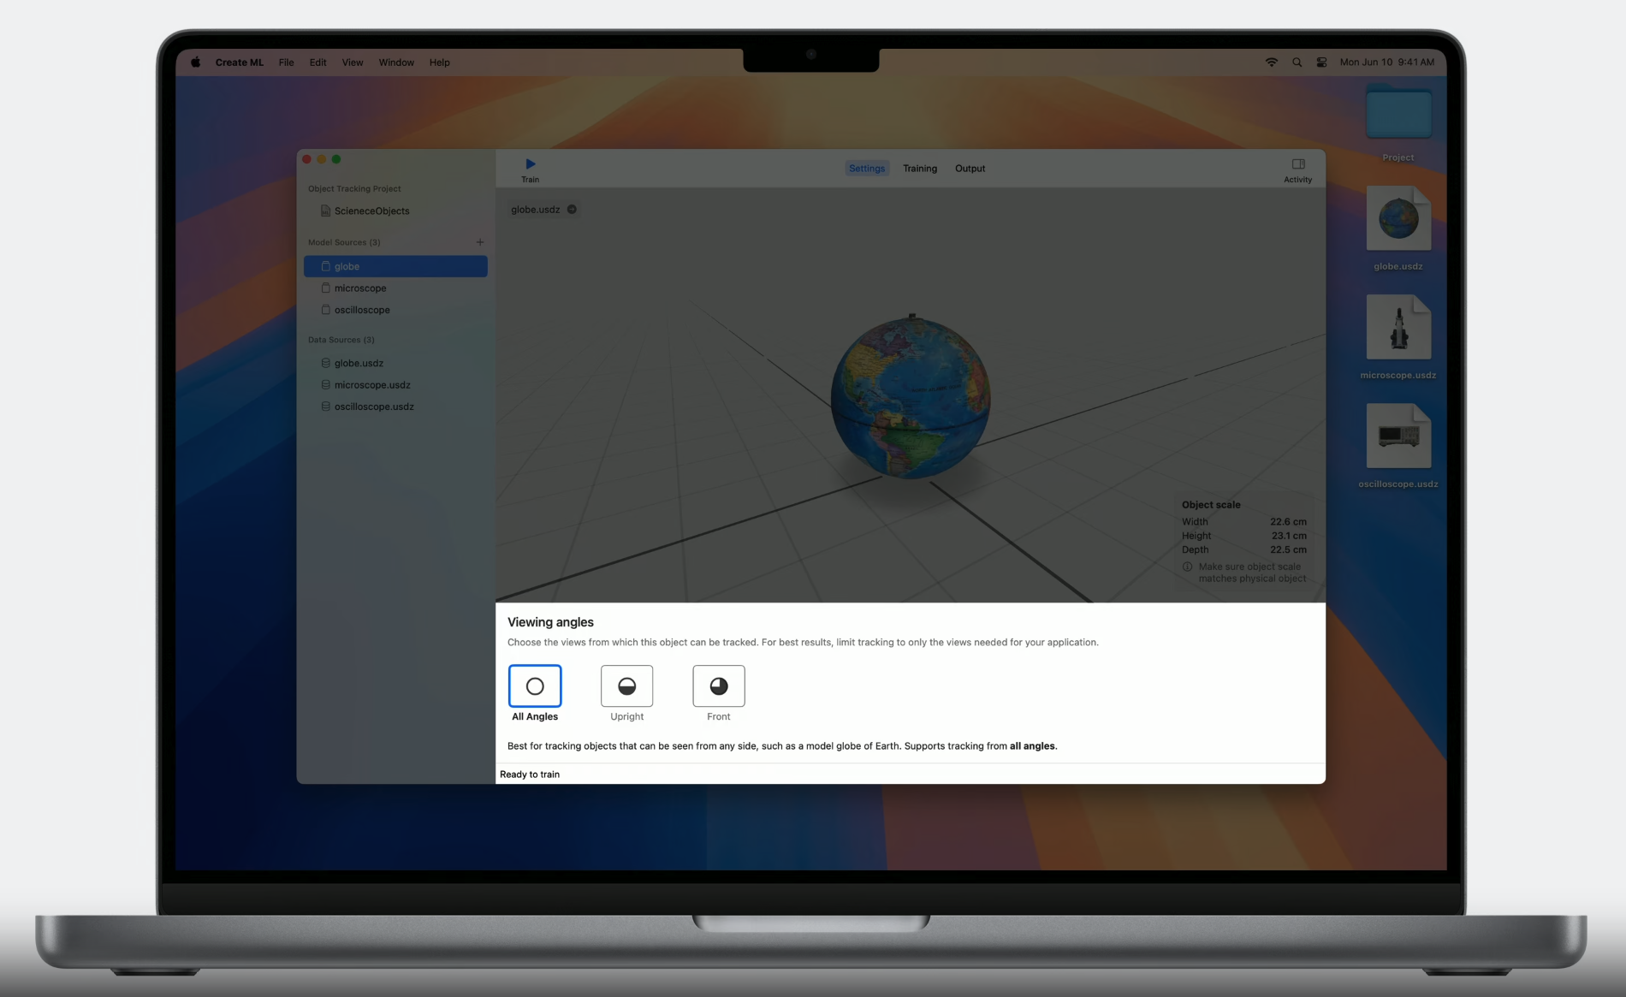Image resolution: width=1626 pixels, height=997 pixels.
Task: Click the Depth value 22.5 cm
Action: tap(1288, 549)
